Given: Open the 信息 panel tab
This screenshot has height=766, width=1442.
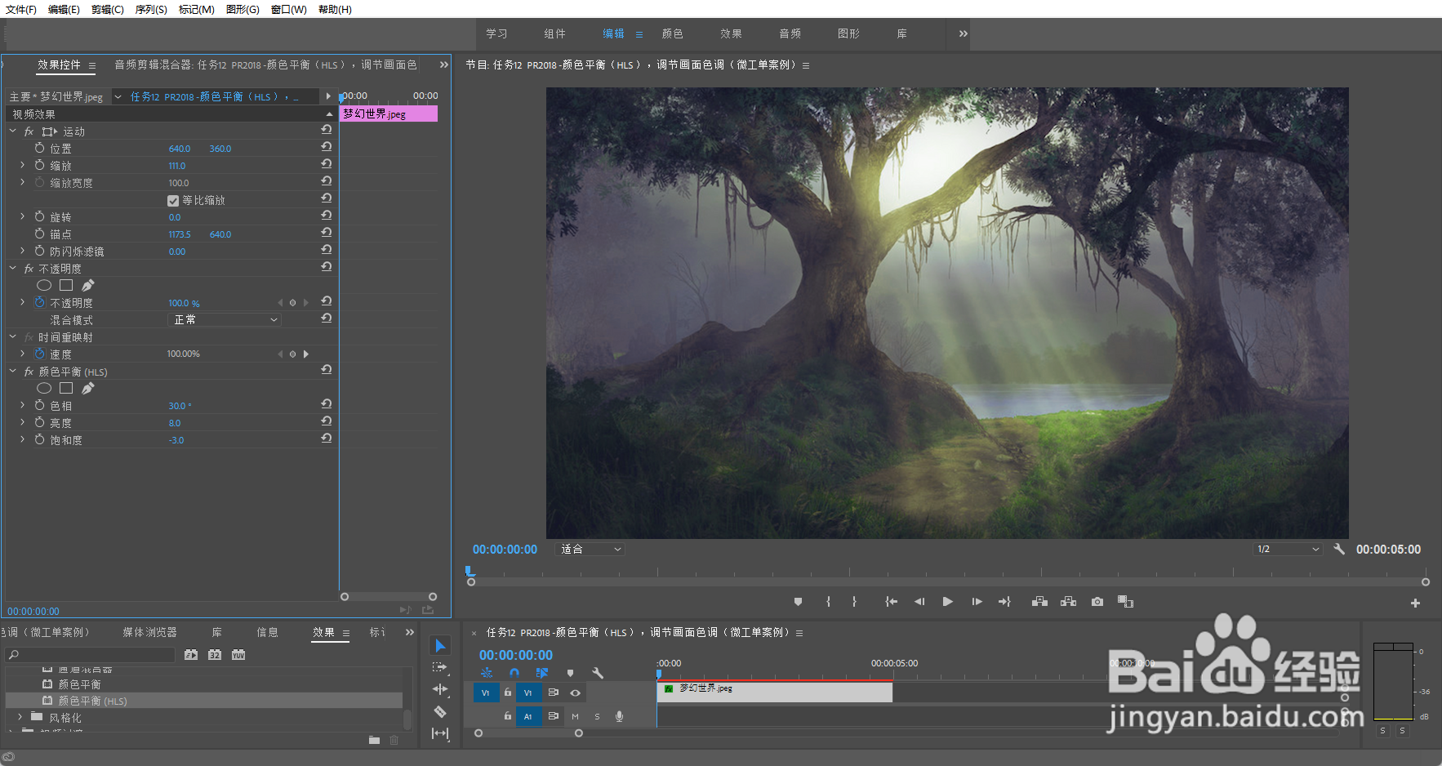Looking at the screenshot, I should [267, 632].
